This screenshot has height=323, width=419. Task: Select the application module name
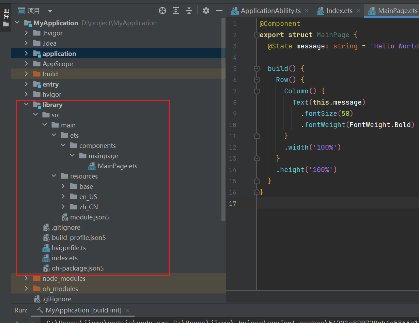point(59,53)
